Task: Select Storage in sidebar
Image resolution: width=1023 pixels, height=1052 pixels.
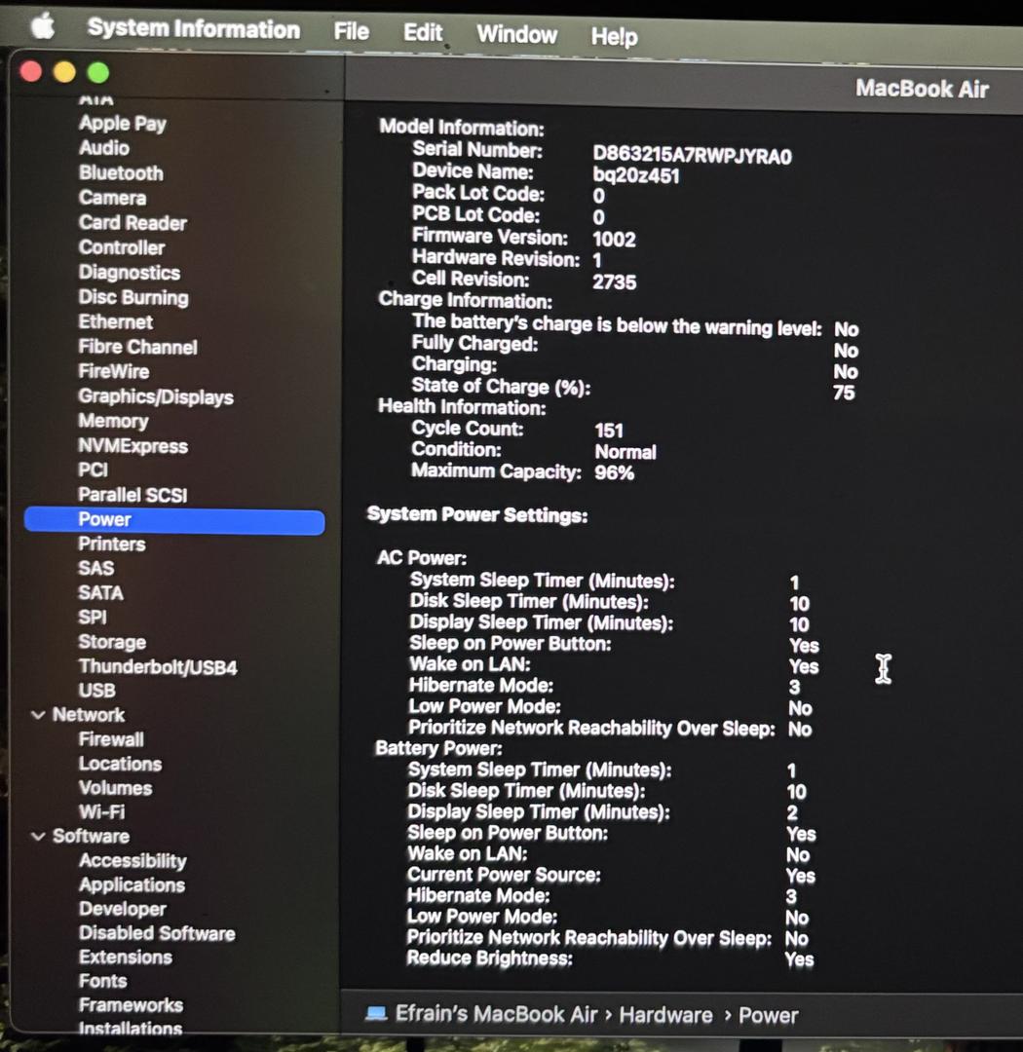Action: [112, 642]
